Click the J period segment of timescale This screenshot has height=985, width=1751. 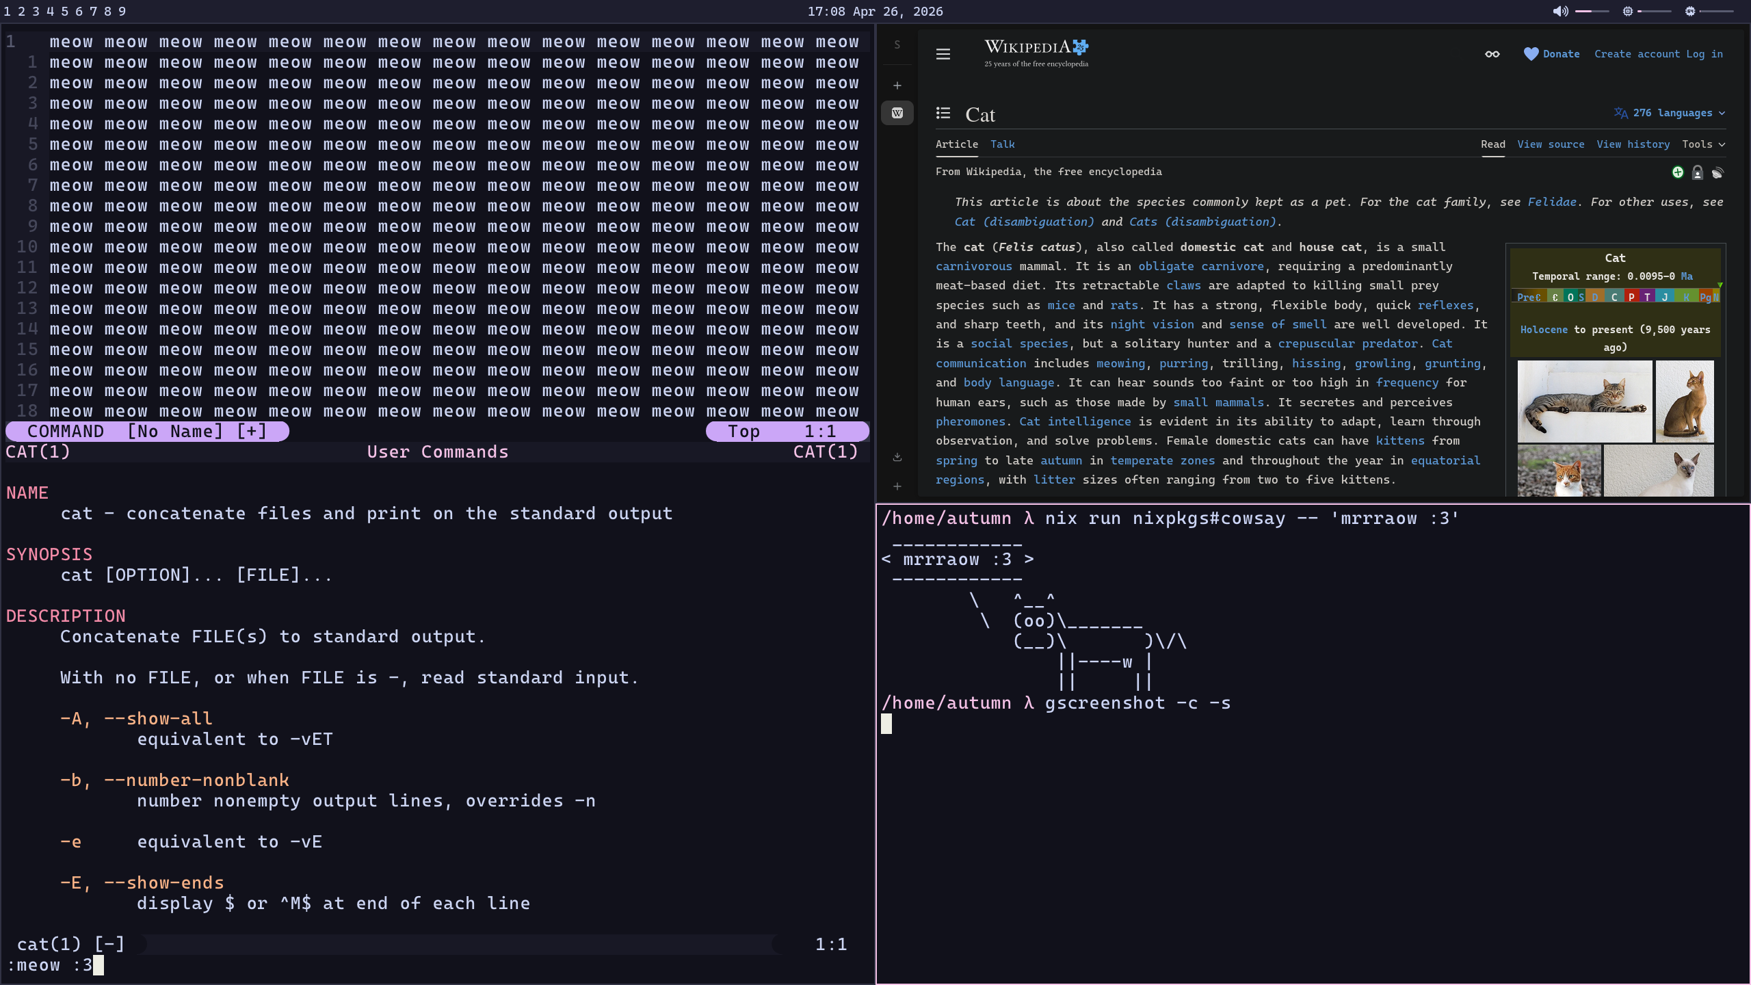pyautogui.click(x=1665, y=297)
